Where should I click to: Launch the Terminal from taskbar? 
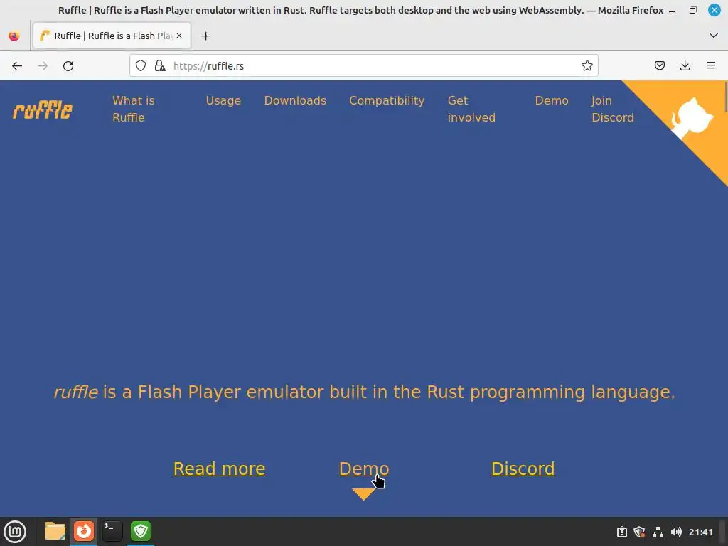point(112,531)
